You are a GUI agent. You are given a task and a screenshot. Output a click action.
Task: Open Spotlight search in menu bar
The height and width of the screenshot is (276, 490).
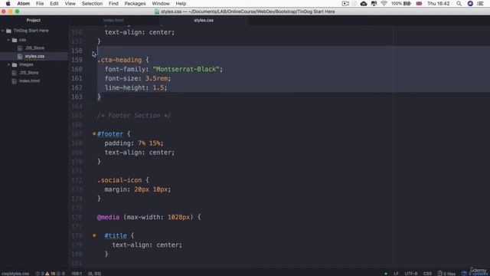(x=459, y=3)
